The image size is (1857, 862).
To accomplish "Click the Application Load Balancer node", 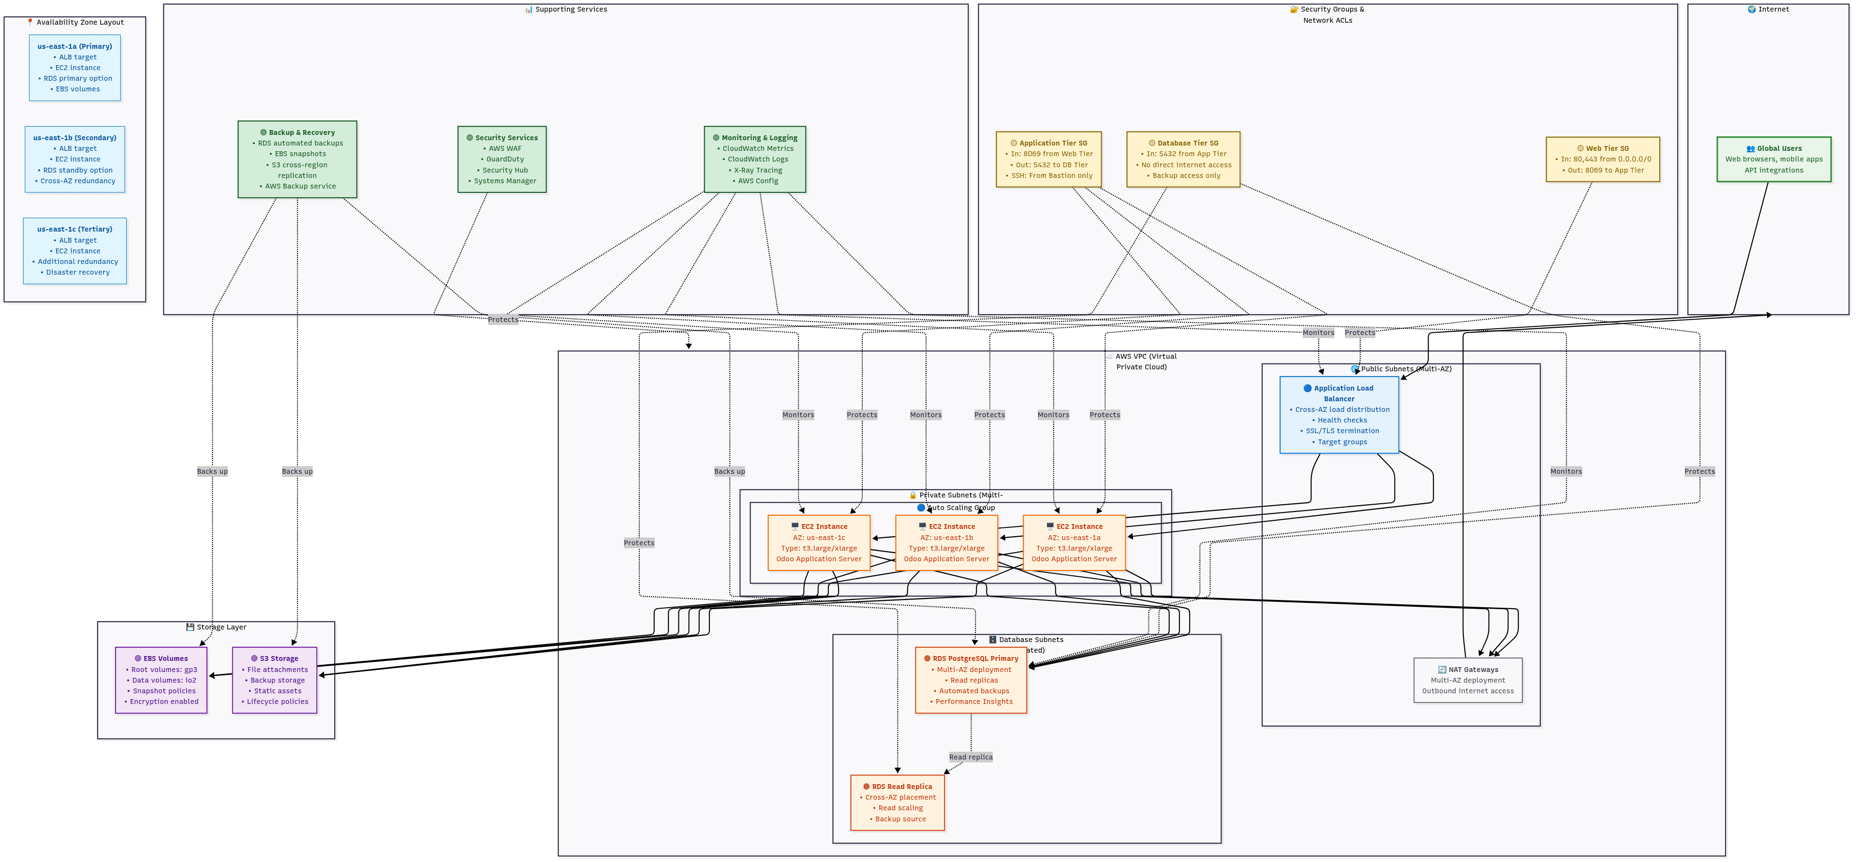I will (1339, 414).
